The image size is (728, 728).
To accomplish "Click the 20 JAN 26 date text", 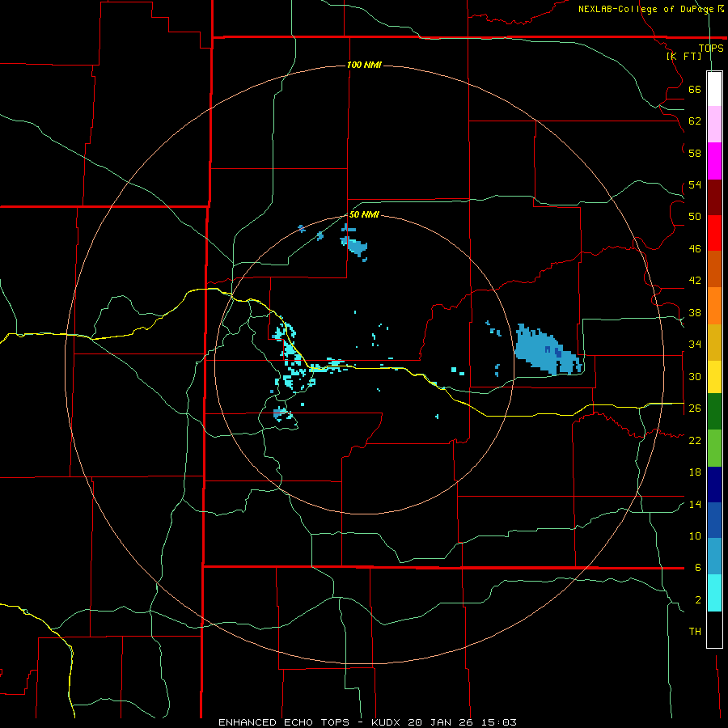I will coord(441,722).
